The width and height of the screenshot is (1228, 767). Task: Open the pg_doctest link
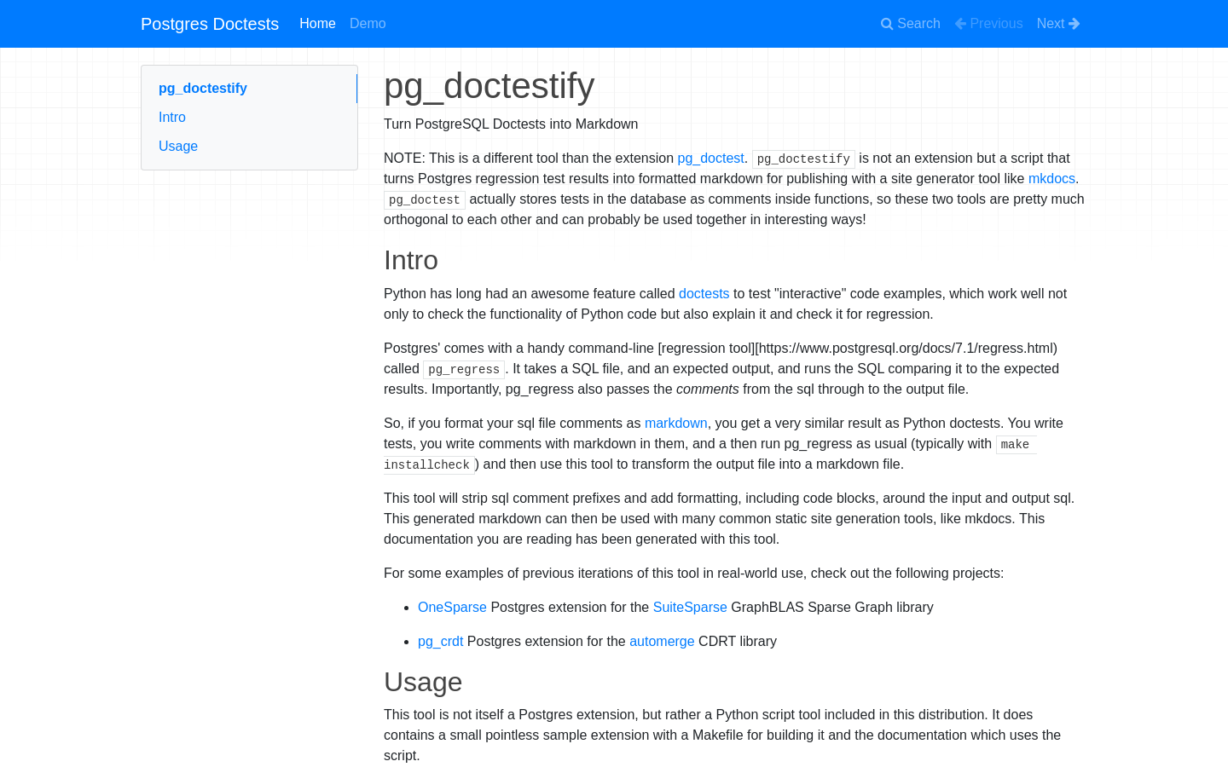[x=710, y=159]
